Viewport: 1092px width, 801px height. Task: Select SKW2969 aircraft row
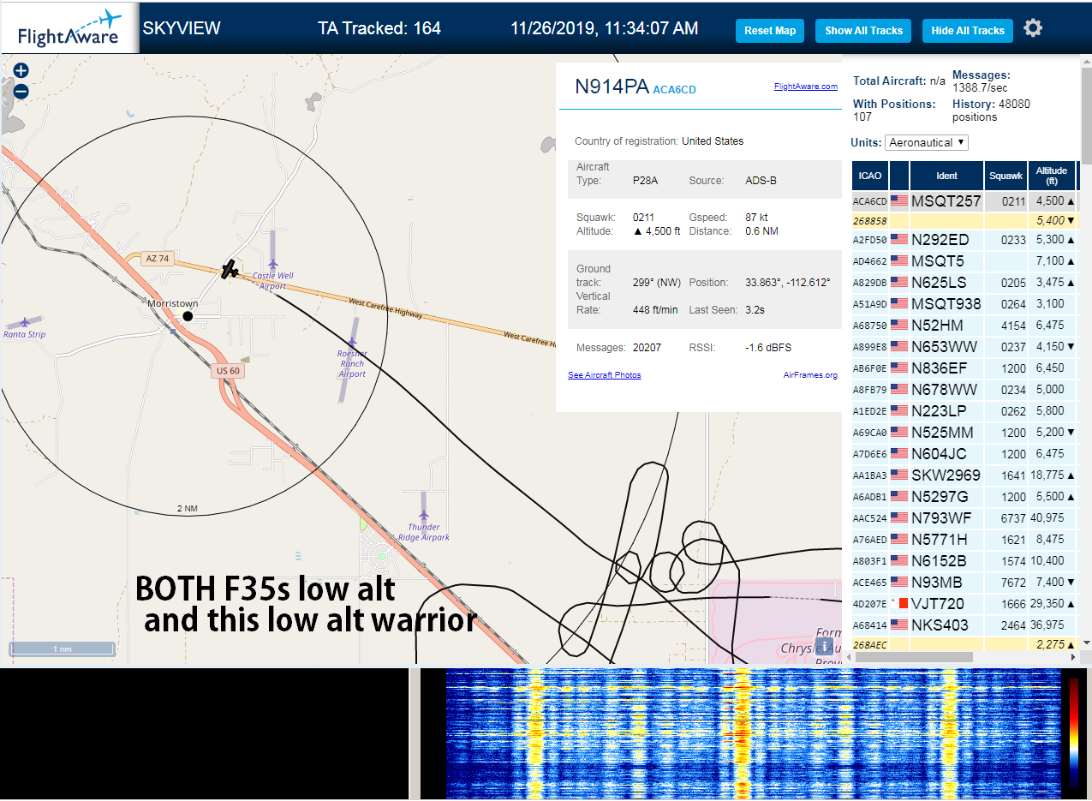[964, 475]
